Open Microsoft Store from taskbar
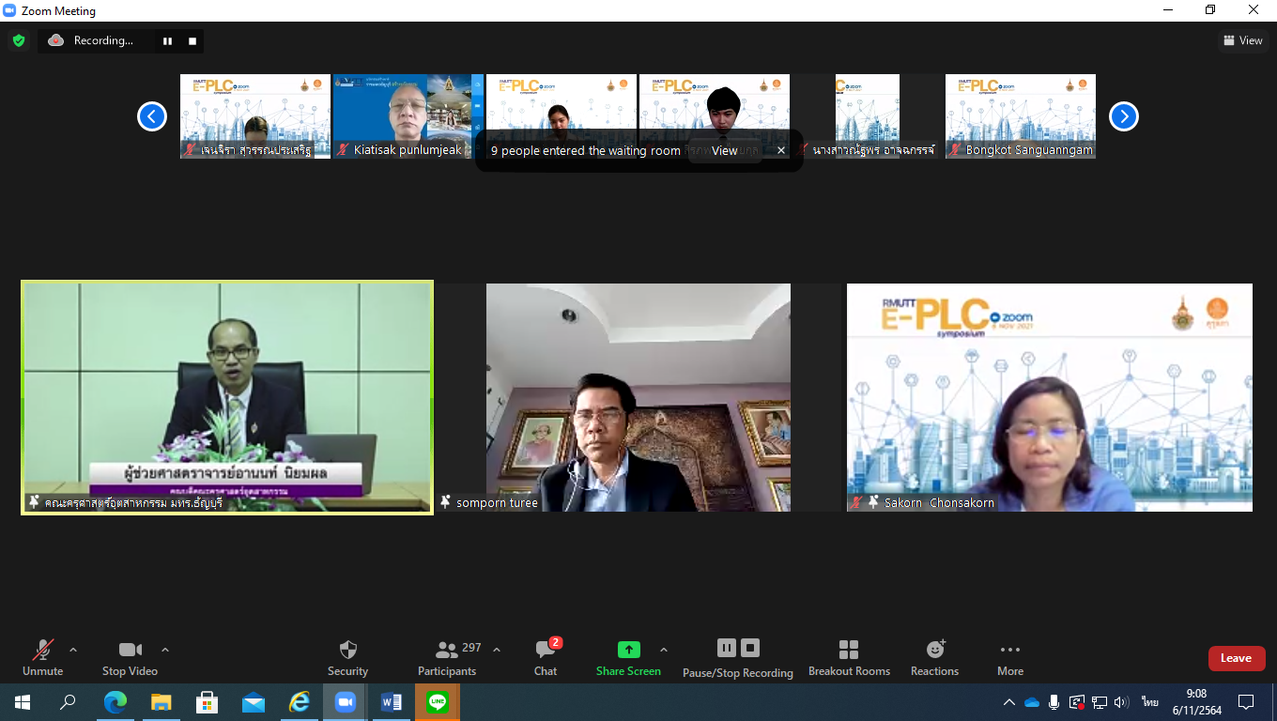The image size is (1277, 721). [x=208, y=702]
